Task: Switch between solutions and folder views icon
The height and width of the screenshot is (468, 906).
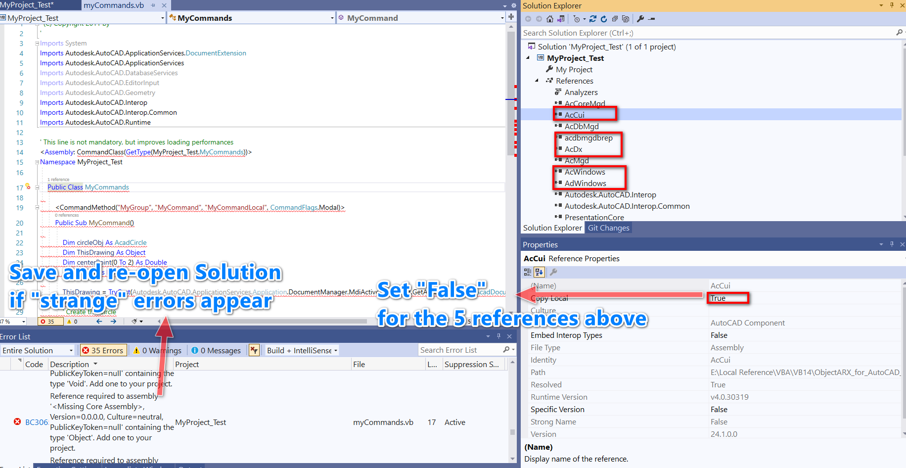Action: (x=561, y=19)
